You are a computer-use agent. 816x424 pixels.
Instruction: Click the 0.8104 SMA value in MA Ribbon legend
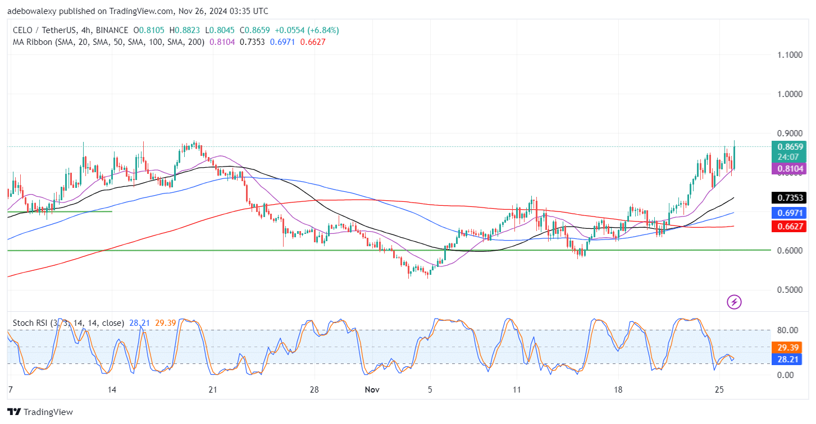point(223,42)
